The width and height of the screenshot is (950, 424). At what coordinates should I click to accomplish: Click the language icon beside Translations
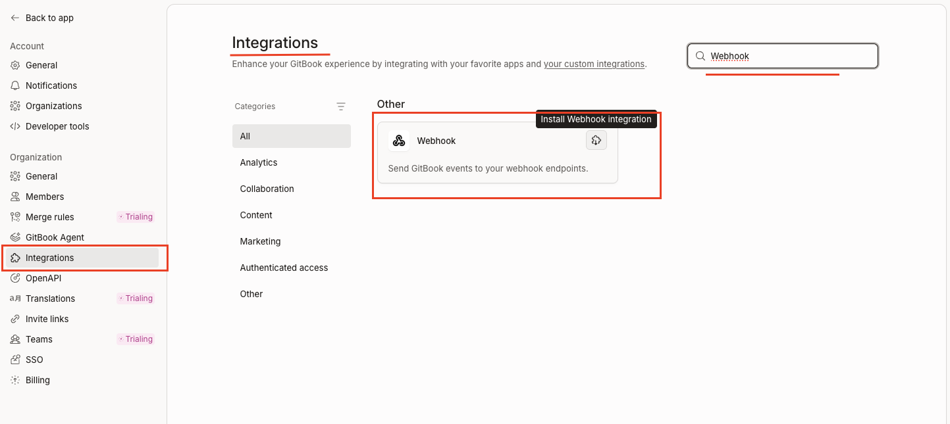[x=15, y=298]
